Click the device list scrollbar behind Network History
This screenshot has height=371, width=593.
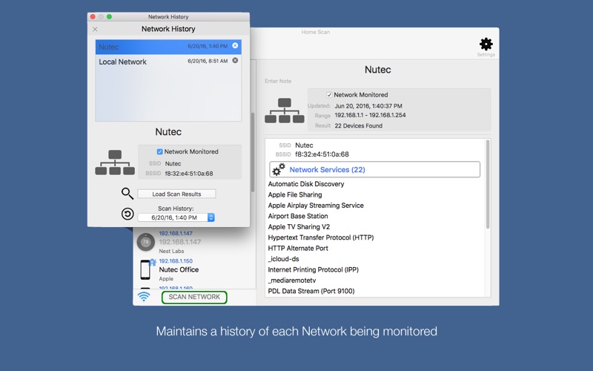pos(253,152)
